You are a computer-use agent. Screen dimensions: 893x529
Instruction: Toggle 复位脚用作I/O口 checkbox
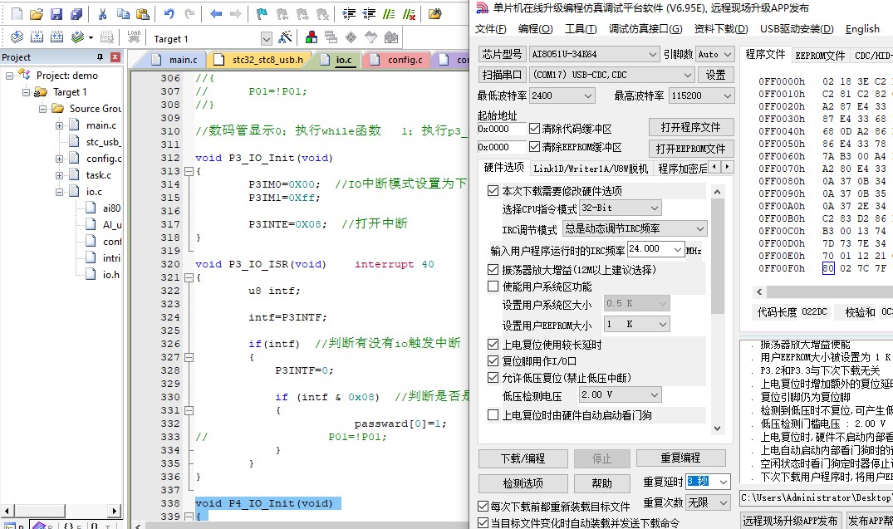(x=493, y=361)
